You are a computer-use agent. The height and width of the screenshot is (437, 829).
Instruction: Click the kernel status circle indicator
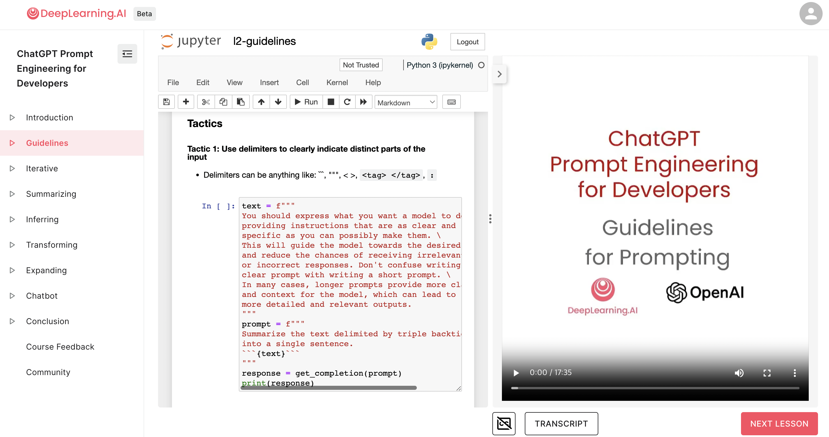pyautogui.click(x=481, y=65)
